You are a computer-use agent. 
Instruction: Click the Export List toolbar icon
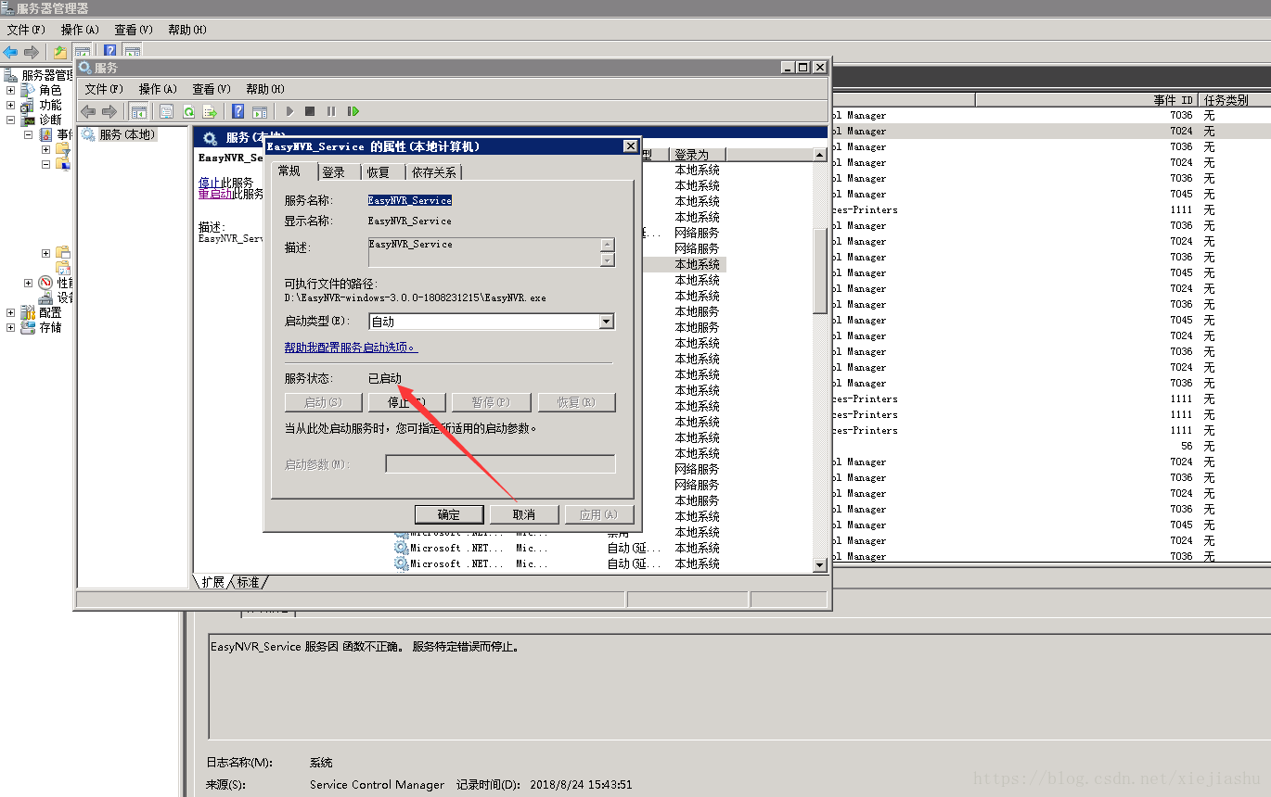coord(210,111)
